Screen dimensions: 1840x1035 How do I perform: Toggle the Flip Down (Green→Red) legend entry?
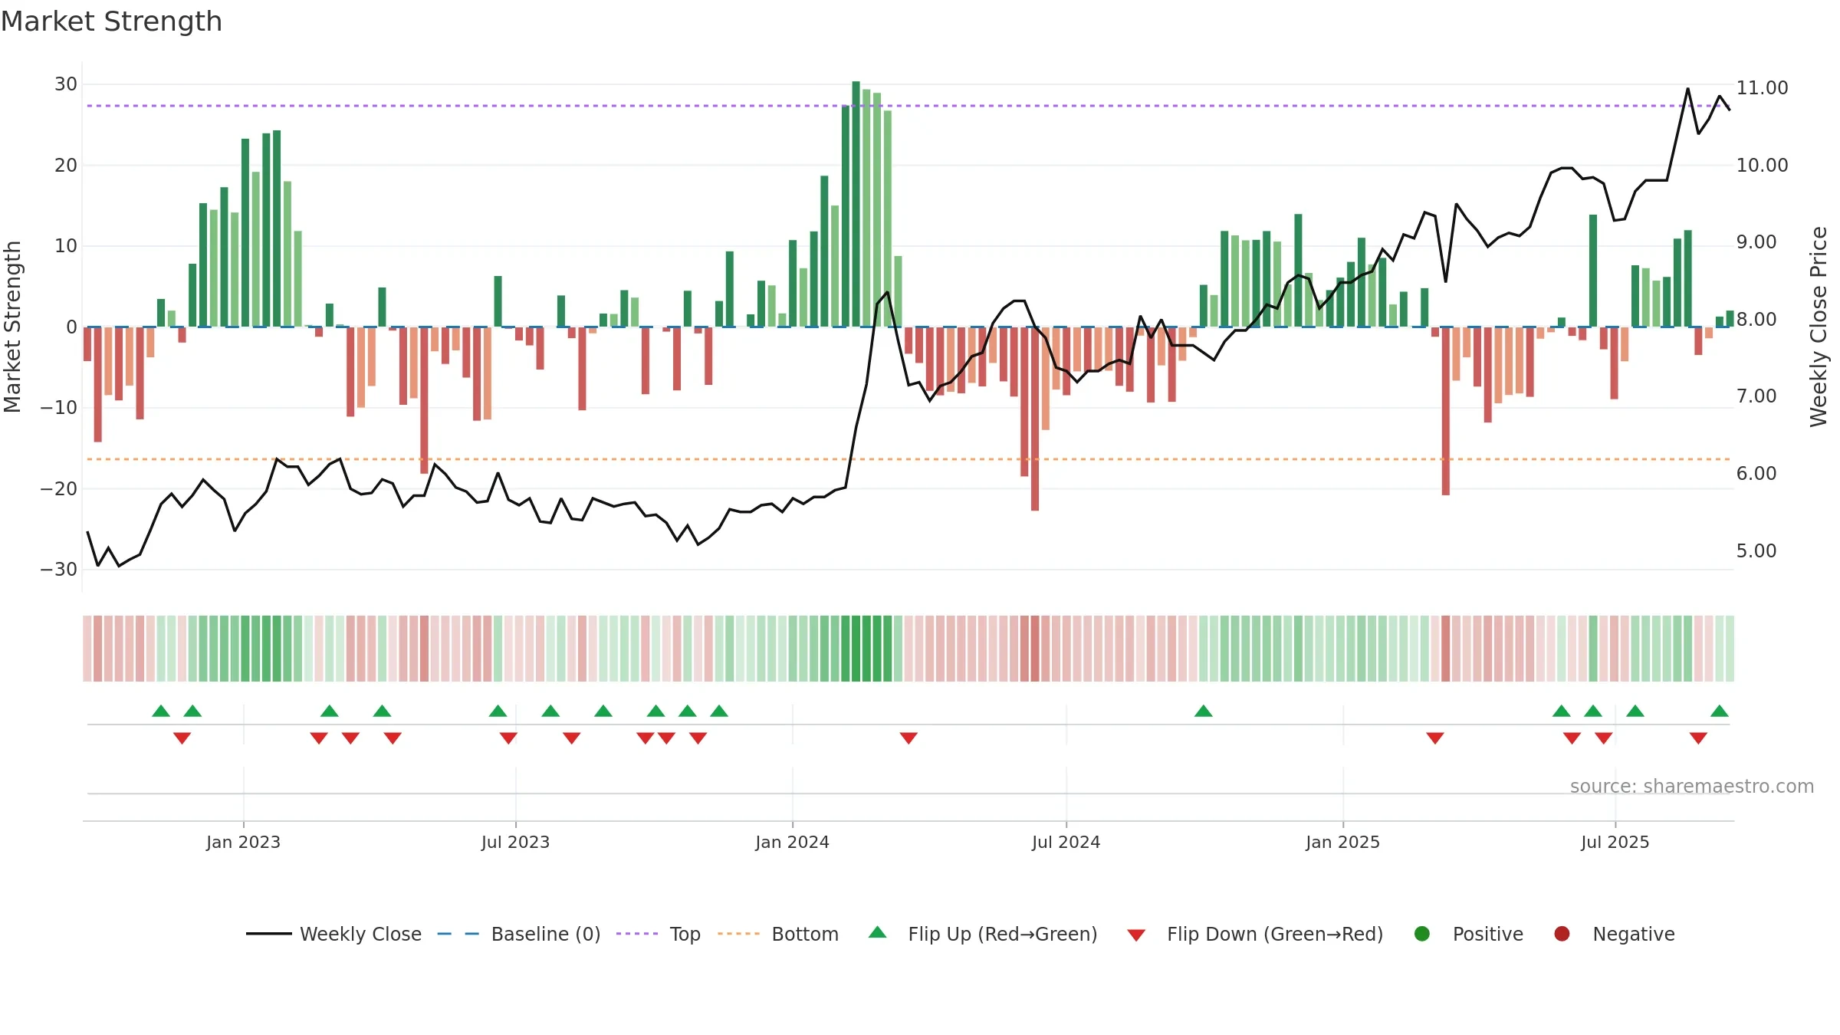[1255, 934]
